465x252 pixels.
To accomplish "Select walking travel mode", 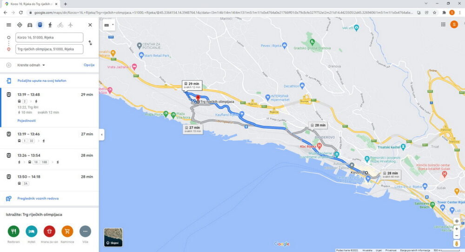I will (50, 25).
